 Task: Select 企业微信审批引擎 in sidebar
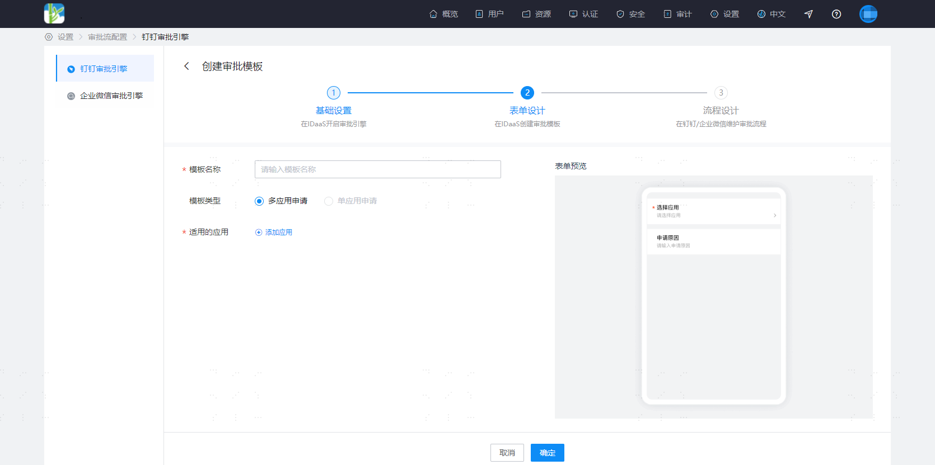click(x=105, y=96)
